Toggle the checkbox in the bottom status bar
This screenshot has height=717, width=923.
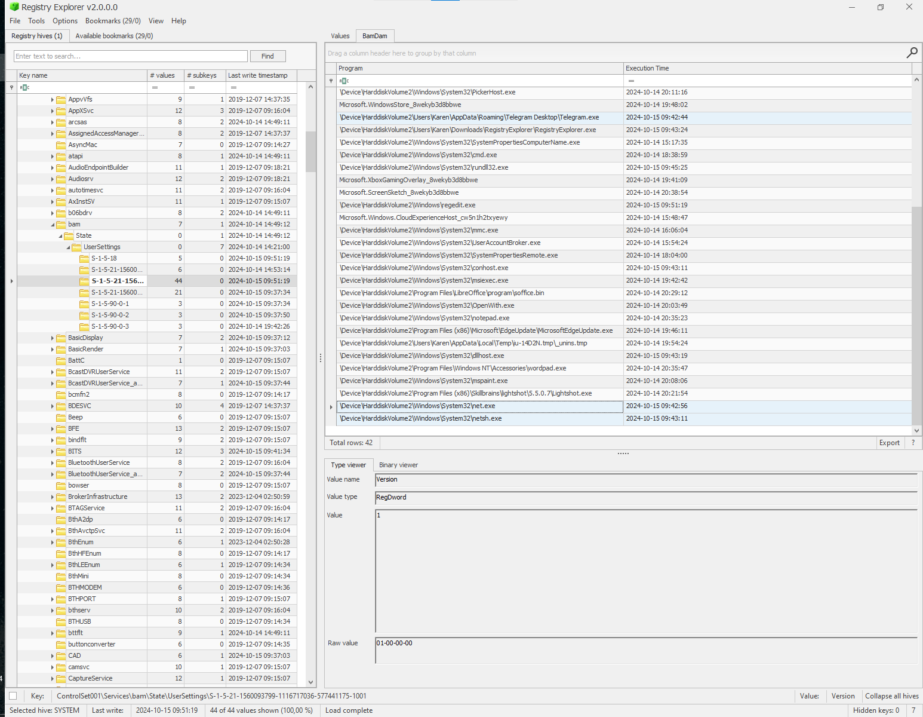click(x=13, y=696)
